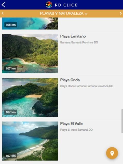Select the Playa El Valle photo thumbnail
This screenshot has width=123, height=164.
pyautogui.click(x=30, y=141)
